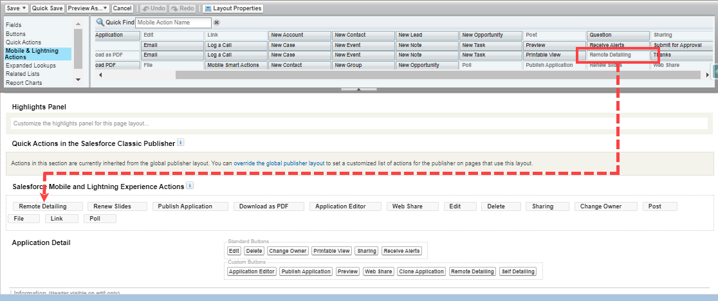Click the Redo button
Screen dimensions: 718x301
[x=183, y=8]
